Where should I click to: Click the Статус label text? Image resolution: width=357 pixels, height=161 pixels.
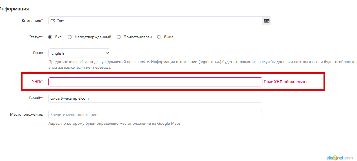coord(35,37)
